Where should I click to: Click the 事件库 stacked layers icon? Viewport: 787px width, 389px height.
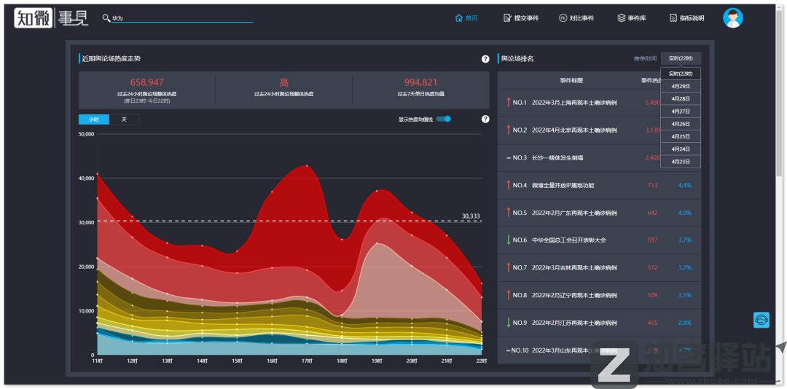click(621, 18)
